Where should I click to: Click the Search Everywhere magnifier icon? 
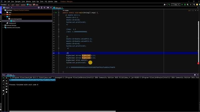pos(194,5)
